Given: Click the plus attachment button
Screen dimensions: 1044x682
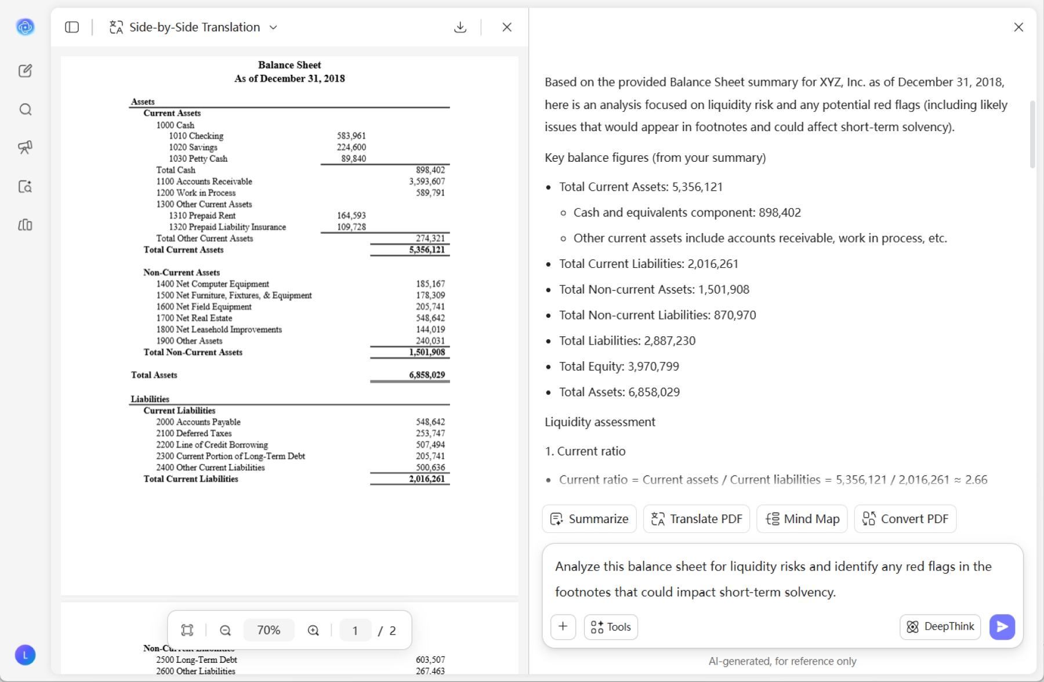Looking at the screenshot, I should (x=563, y=627).
